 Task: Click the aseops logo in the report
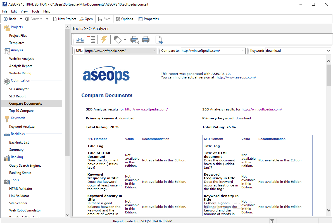point(106,75)
